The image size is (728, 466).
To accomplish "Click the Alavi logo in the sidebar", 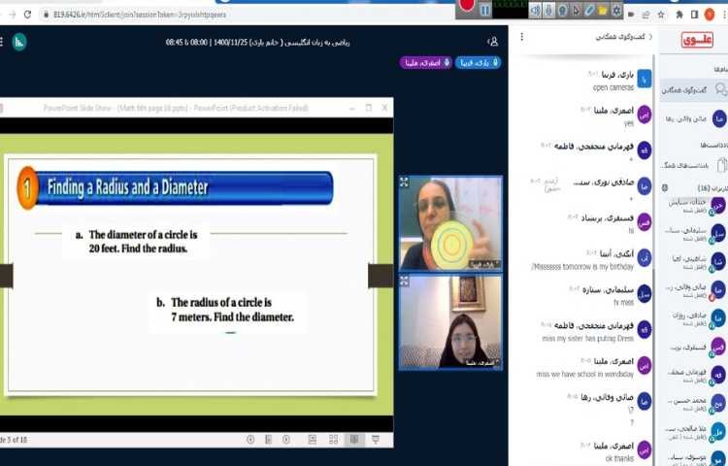I will coord(696,40).
